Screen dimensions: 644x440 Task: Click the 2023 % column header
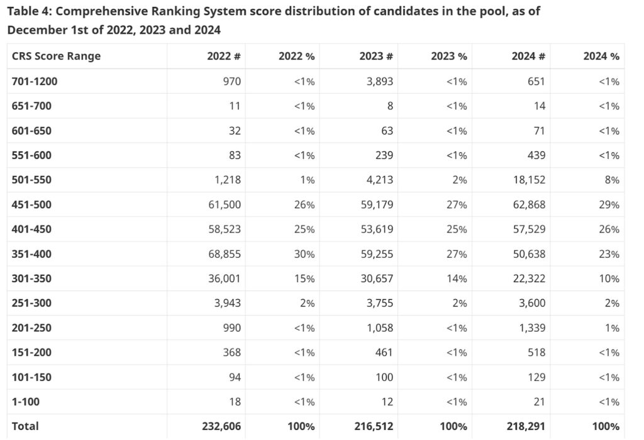coord(449,56)
